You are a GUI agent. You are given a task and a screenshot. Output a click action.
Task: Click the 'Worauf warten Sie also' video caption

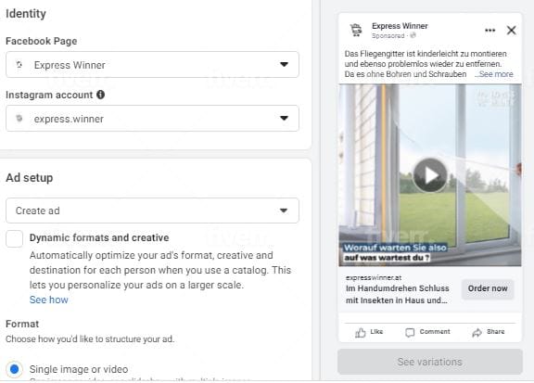[395, 248]
